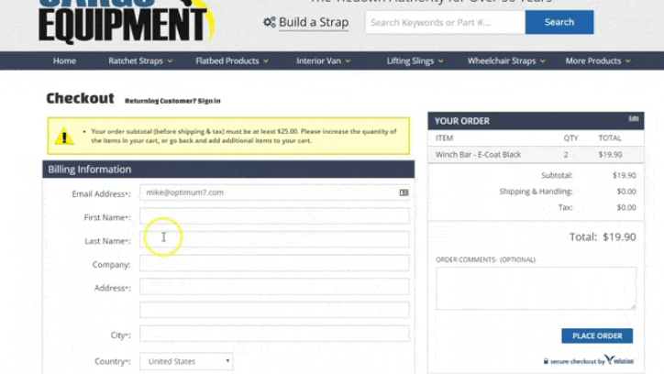
Task: Click the Volusion logo near secure checkout
Action: coord(619,360)
